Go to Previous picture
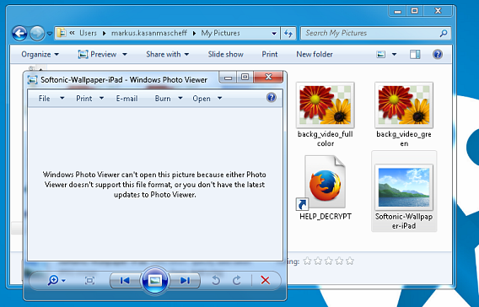 125,280
